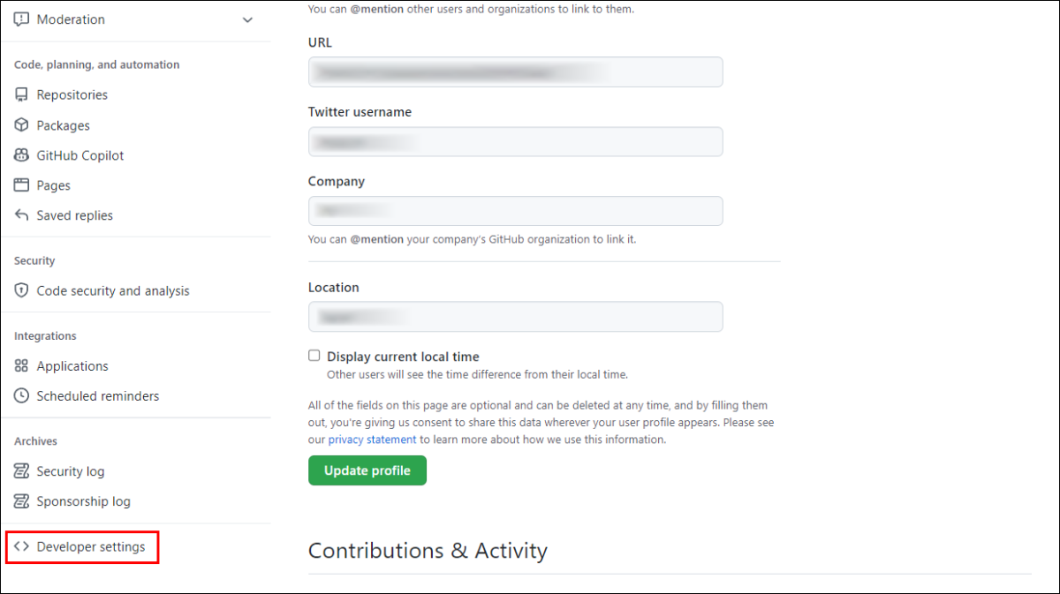Open the privacy statement link
1060x594 pixels.
(372, 440)
